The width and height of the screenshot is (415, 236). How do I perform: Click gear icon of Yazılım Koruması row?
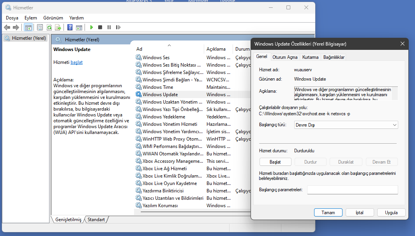[138, 205]
